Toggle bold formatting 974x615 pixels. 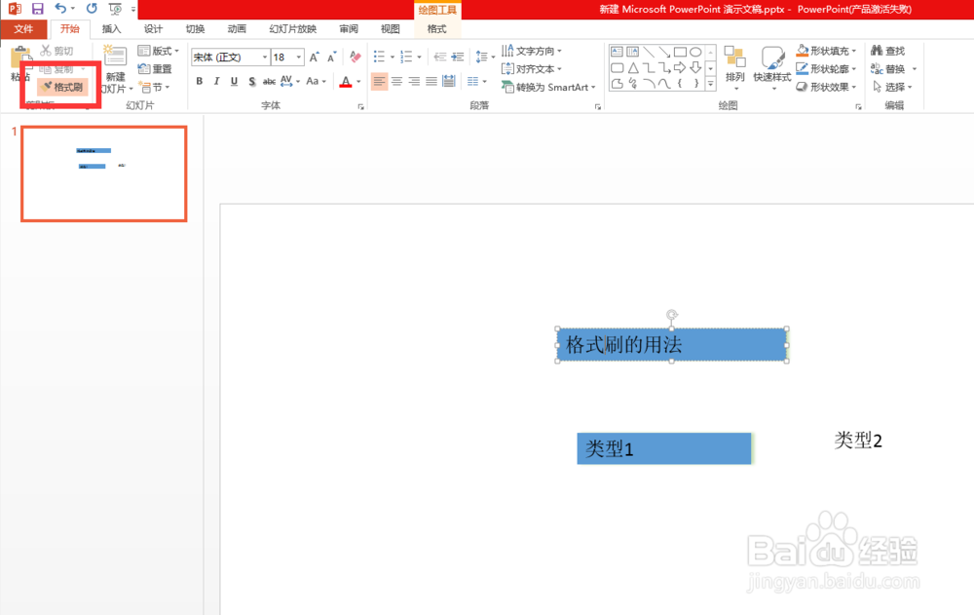pyautogui.click(x=200, y=82)
